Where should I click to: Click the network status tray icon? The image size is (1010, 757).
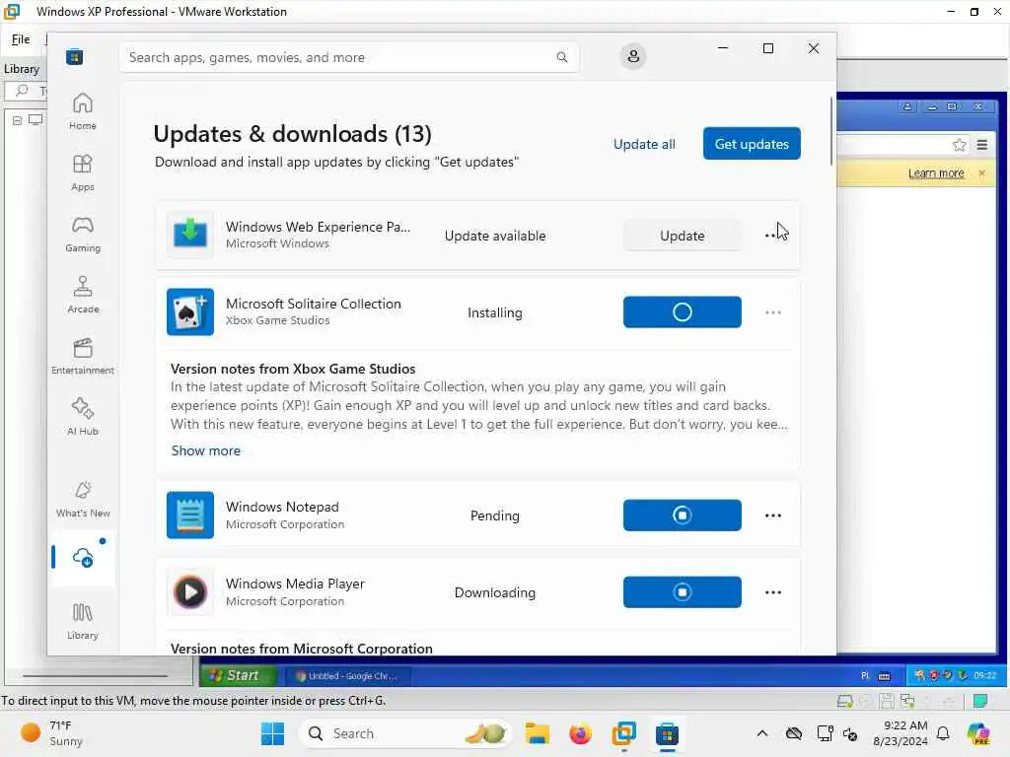(x=824, y=733)
